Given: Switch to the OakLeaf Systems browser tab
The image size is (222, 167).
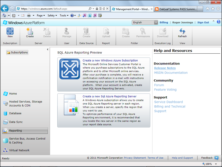Looking at the screenshot, I should [x=176, y=9].
